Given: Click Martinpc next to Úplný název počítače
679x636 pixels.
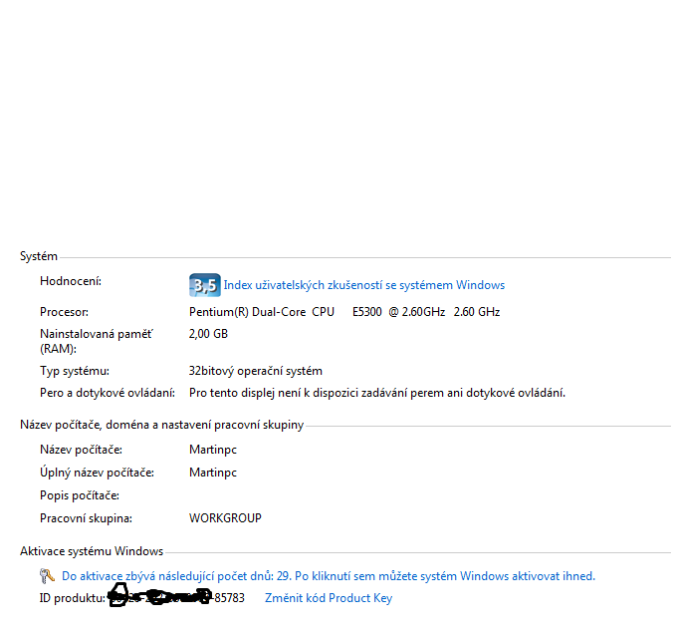Looking at the screenshot, I should [213, 473].
